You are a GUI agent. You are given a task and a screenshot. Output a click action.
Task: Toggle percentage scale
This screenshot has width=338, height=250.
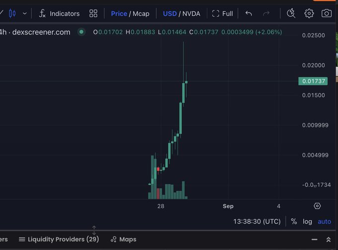tap(294, 222)
